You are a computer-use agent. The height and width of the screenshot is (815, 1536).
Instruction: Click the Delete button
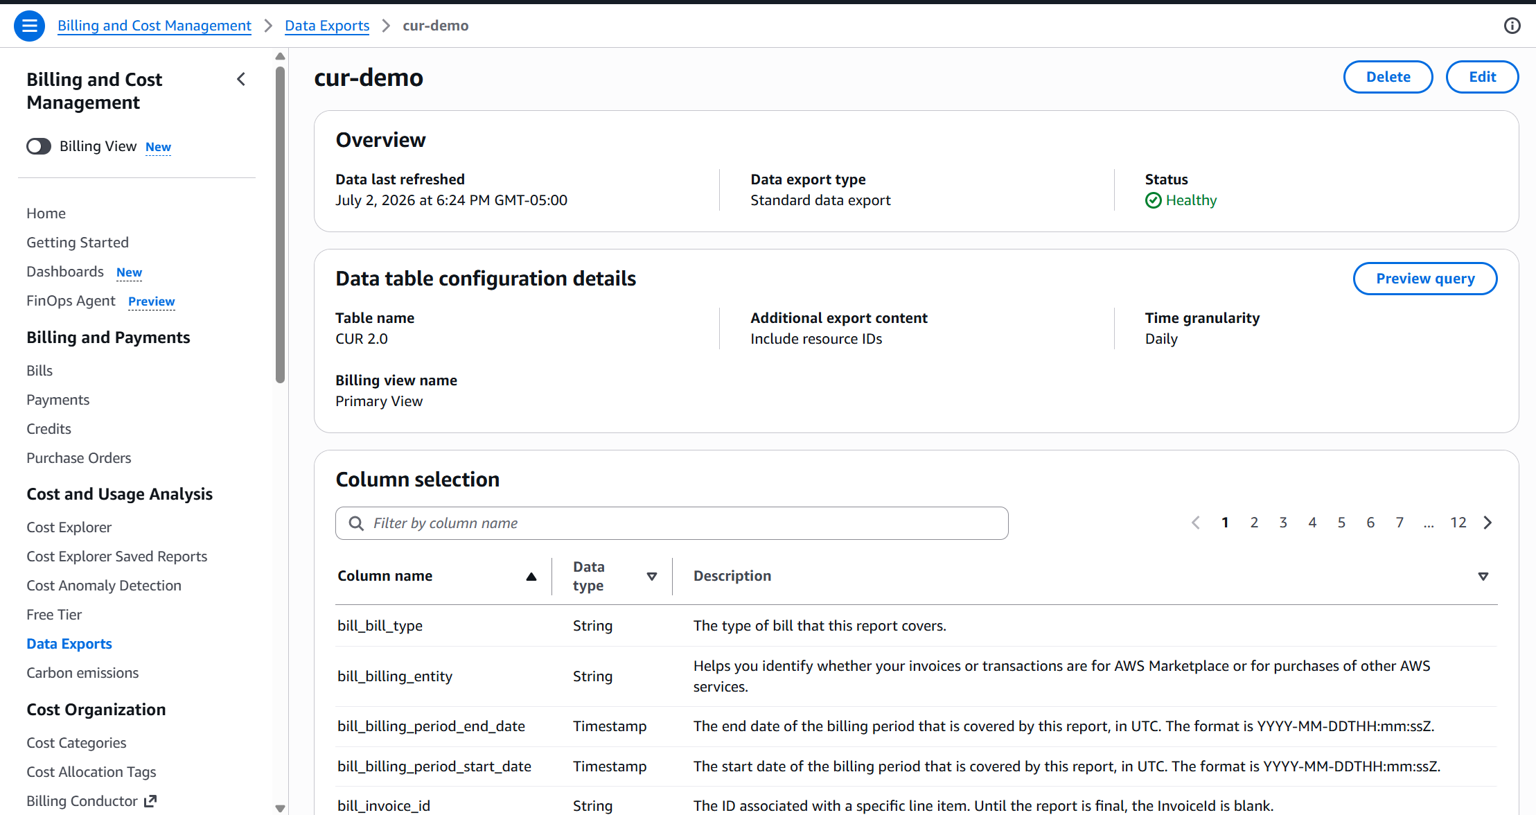[1388, 77]
